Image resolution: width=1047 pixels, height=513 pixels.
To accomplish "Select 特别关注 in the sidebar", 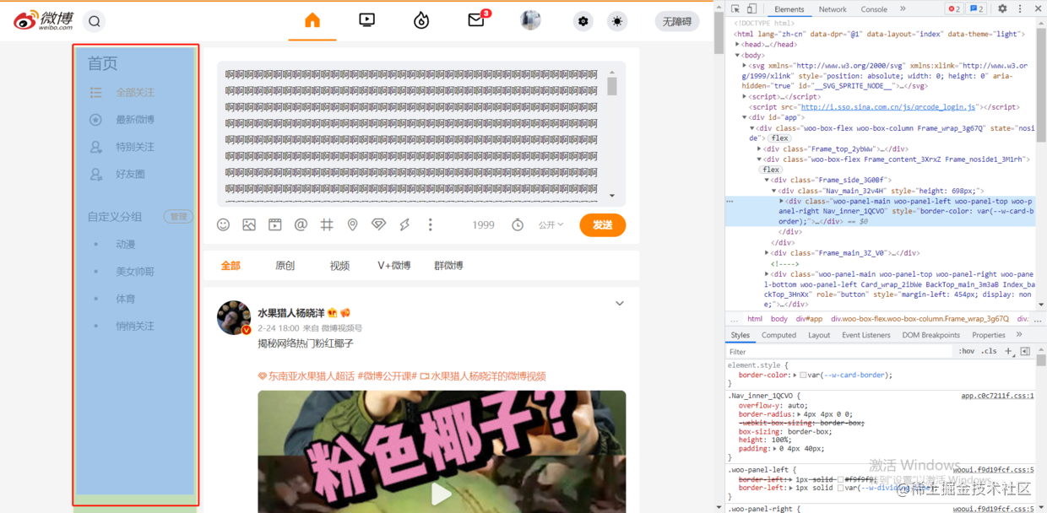I will tap(135, 147).
